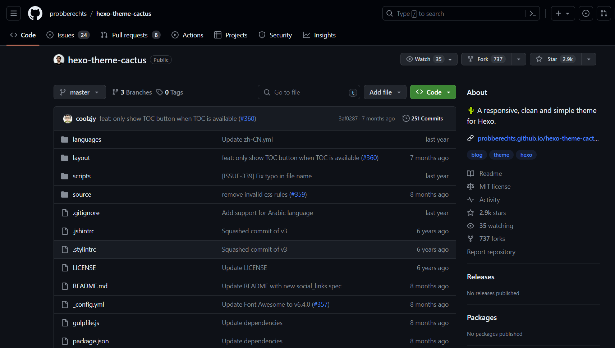Toggle Watch on this repository
This screenshot has height=348, width=615.
point(429,59)
